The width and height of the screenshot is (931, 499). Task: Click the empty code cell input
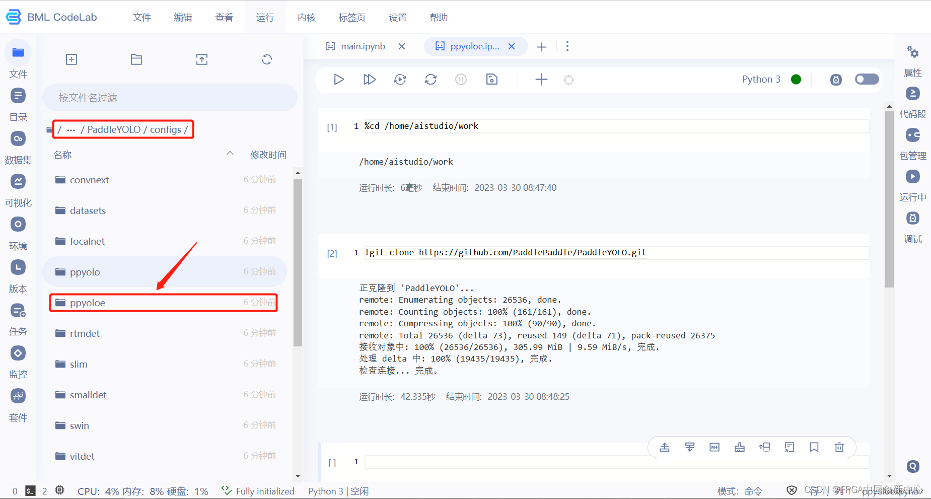(617, 462)
